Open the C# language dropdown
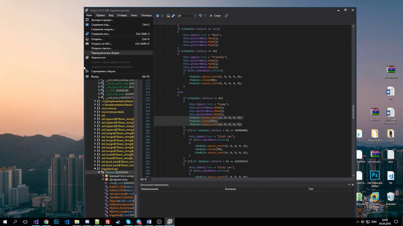This screenshot has height=226, width=403. (187, 16)
